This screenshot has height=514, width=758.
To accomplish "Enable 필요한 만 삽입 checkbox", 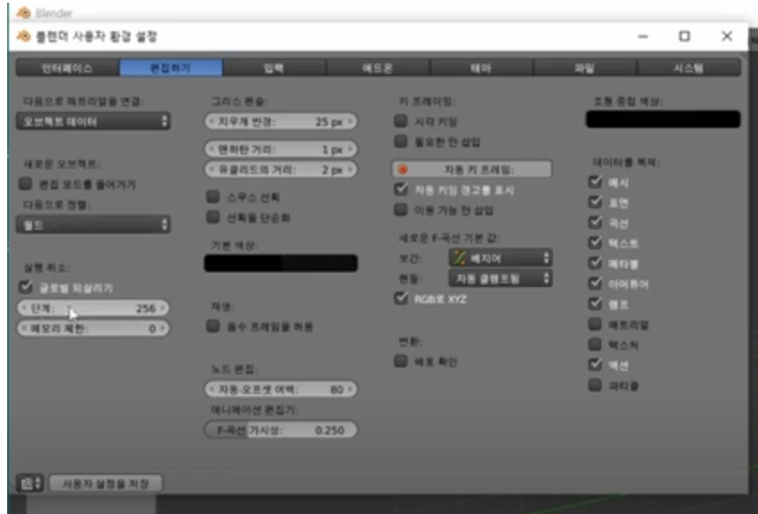I will [x=401, y=141].
